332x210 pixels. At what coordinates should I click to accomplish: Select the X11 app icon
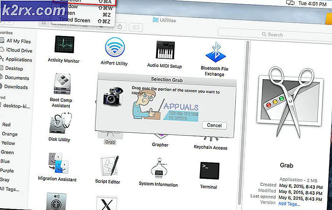tap(107, 203)
